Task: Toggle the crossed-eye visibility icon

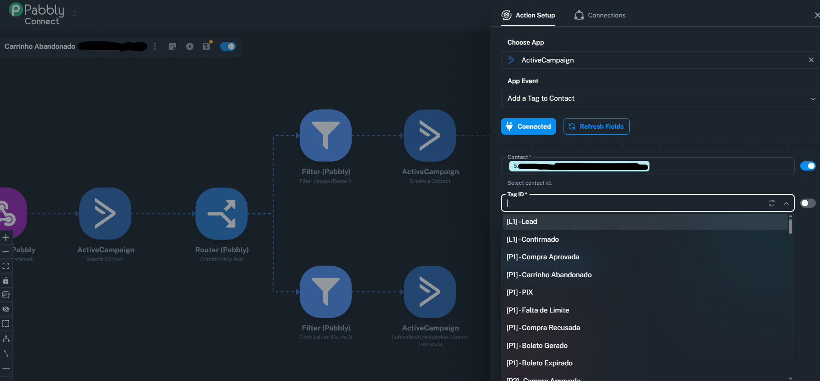Action: pyautogui.click(x=6, y=309)
